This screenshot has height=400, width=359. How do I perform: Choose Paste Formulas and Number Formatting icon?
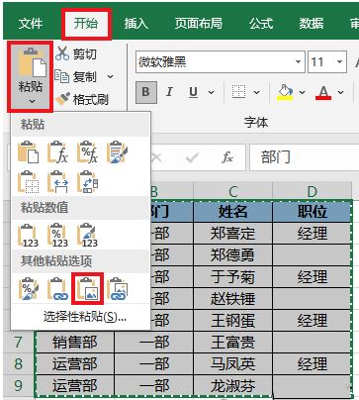click(x=87, y=152)
